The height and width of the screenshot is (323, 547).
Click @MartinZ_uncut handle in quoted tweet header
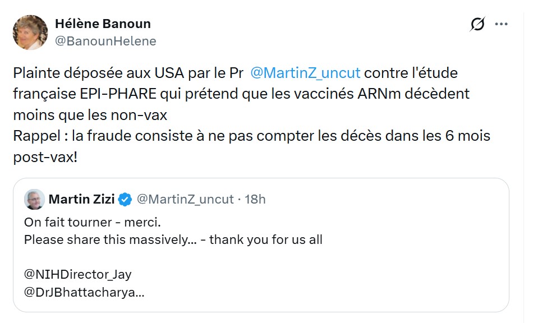[x=185, y=199]
